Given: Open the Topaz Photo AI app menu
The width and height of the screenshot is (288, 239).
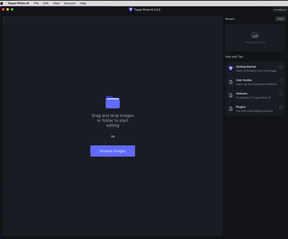Looking at the screenshot, I should pos(18,3).
